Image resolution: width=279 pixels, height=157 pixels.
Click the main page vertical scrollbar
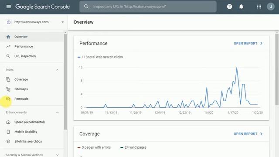point(277,69)
